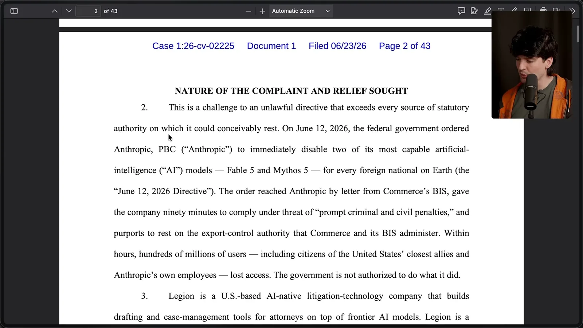
Task: Choose the add image tool
Action: (x=527, y=9)
